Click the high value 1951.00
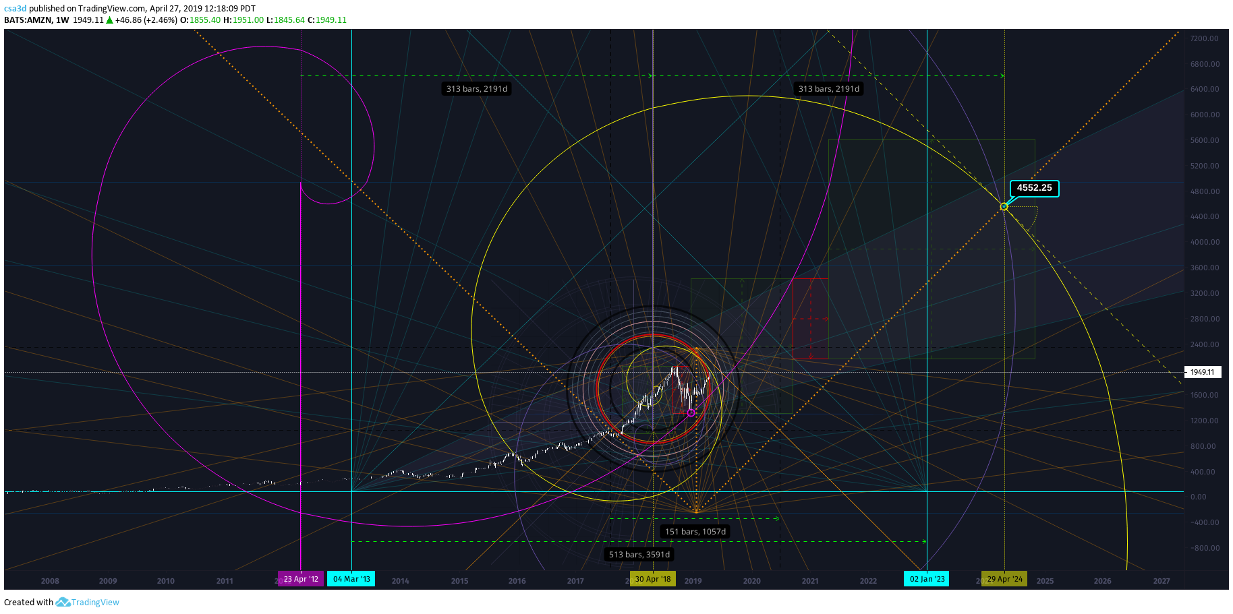Viewport: 1233px width, 614px height. point(248,20)
